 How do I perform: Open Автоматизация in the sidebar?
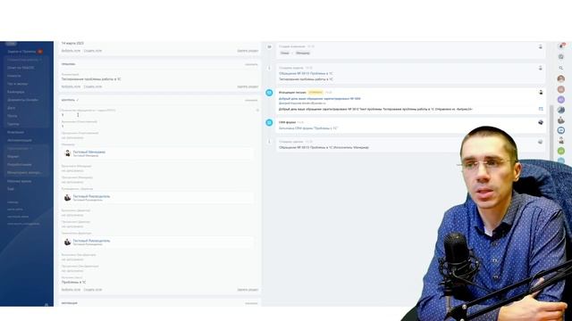pos(20,140)
